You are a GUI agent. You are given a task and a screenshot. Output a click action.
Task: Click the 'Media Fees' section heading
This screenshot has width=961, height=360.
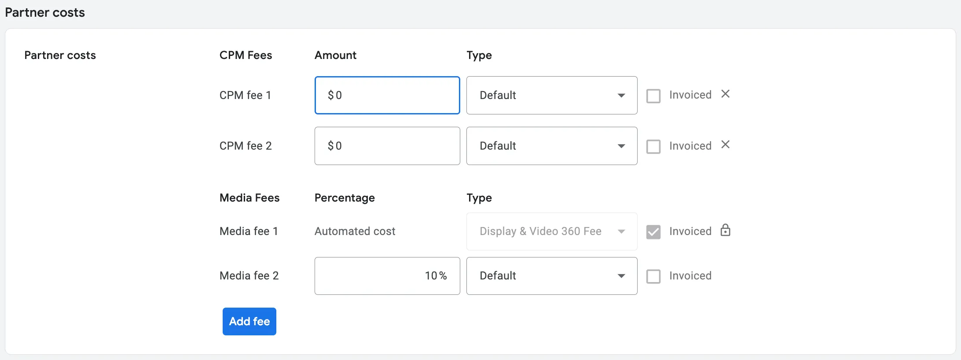(x=249, y=198)
